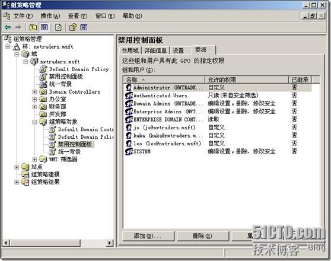This screenshot has width=331, height=261.
Task: Click the Enterprise Admins group icon
Action: click(x=129, y=112)
